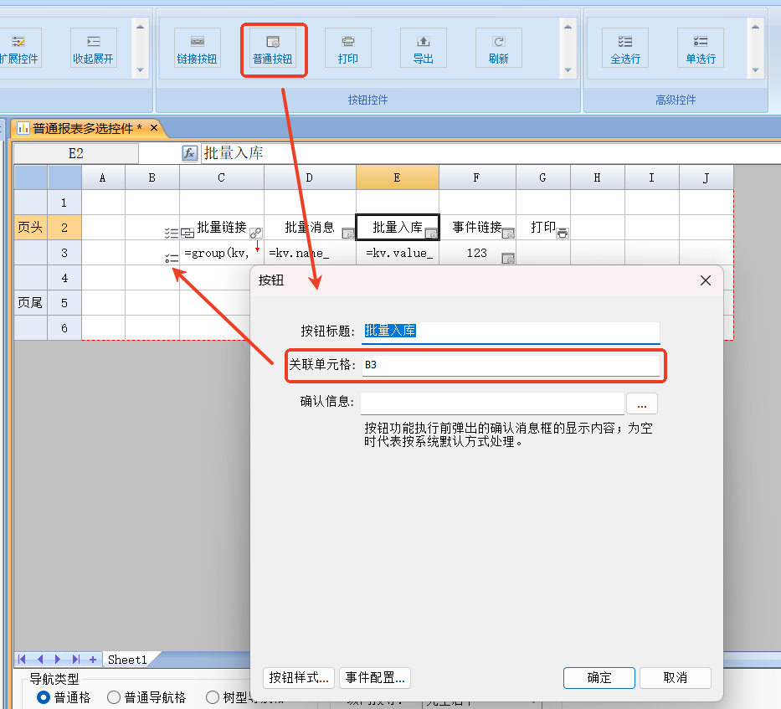Insert a 打印 (print) button control
The image size is (781, 709).
(x=348, y=49)
